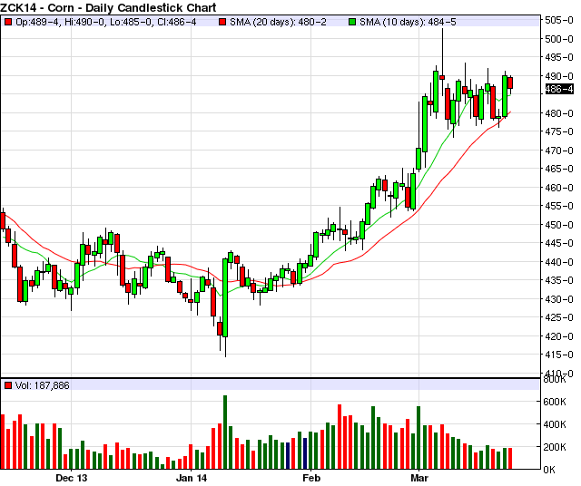Click the 490-0 price axis label

[x=559, y=76]
